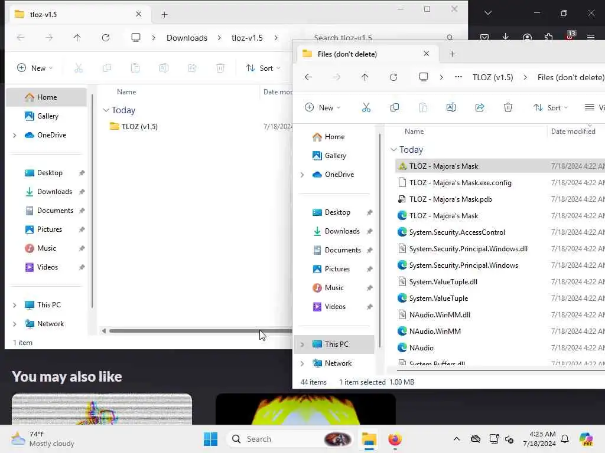
Task: Go back in Files (don't delete) window
Action: (x=308, y=77)
